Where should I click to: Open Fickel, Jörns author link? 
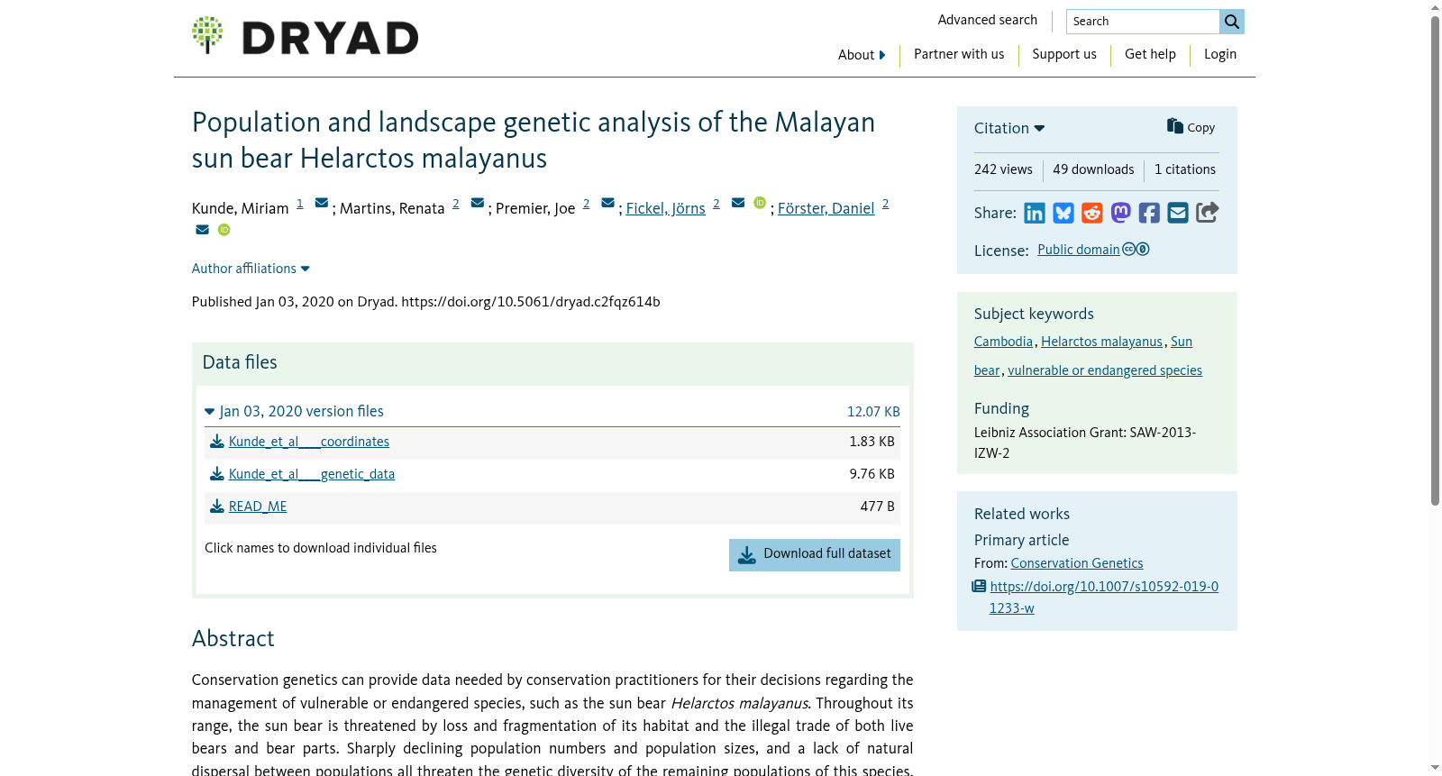click(x=666, y=208)
